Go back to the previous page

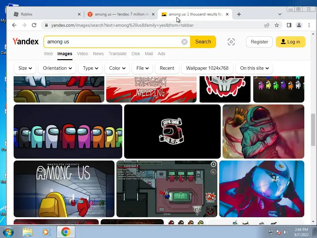14,25
